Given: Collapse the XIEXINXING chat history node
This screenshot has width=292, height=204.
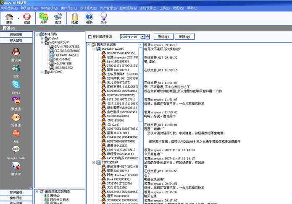Looking at the screenshot, I should [94, 163].
